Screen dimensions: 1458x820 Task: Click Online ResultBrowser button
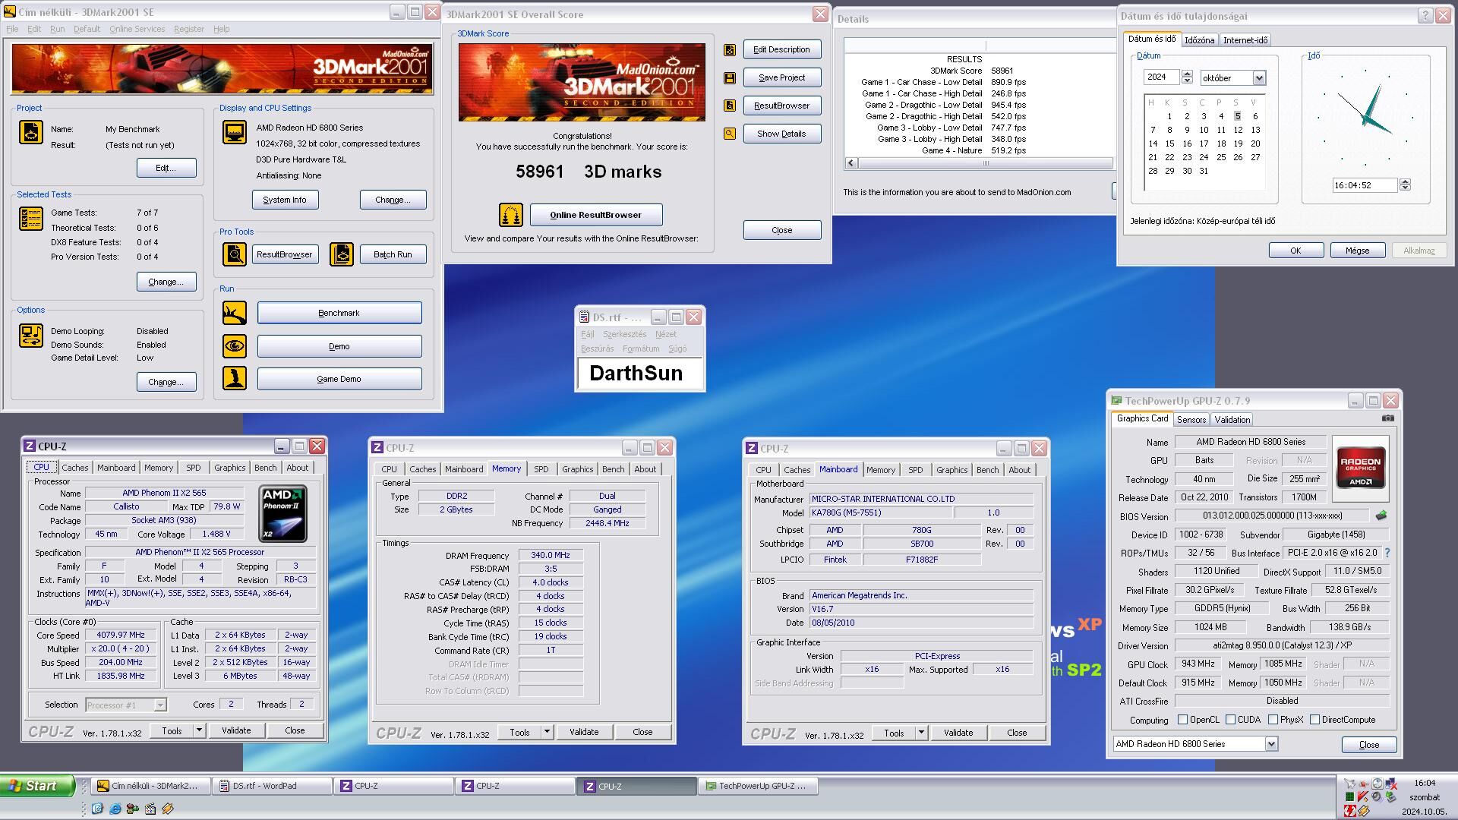[x=596, y=215]
